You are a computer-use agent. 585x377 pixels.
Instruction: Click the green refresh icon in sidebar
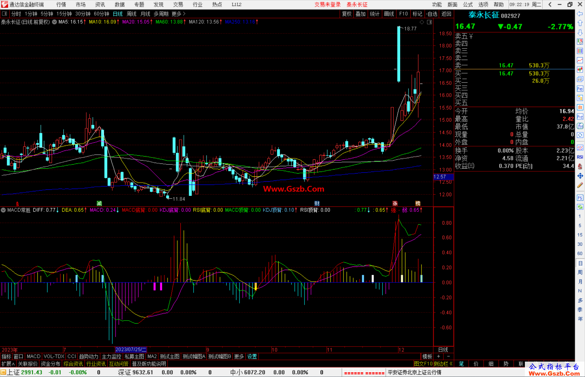tap(580, 207)
